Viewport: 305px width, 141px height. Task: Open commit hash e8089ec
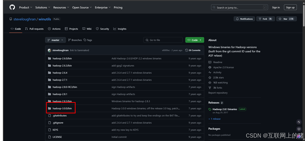click(166, 50)
